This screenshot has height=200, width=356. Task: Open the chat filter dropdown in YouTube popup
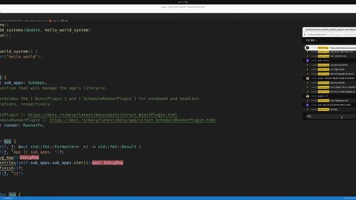pyautogui.click(x=311, y=41)
